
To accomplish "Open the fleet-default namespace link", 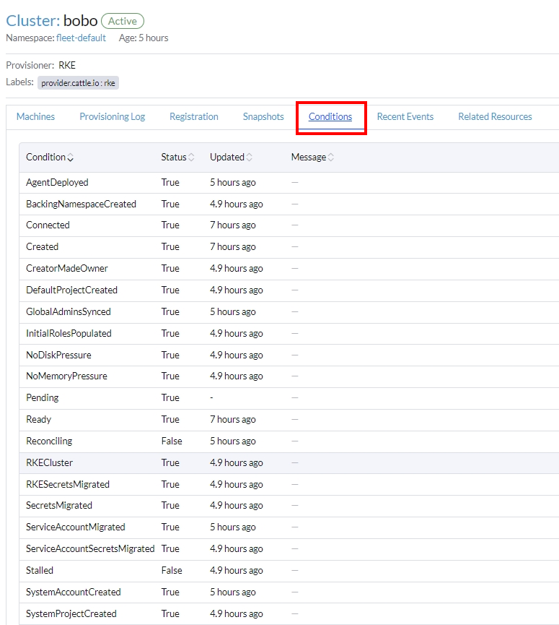I will (81, 38).
